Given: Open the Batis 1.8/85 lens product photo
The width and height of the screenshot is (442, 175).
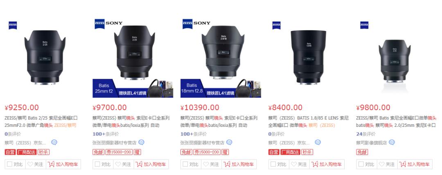Looking at the screenshot, I should click(309, 58).
